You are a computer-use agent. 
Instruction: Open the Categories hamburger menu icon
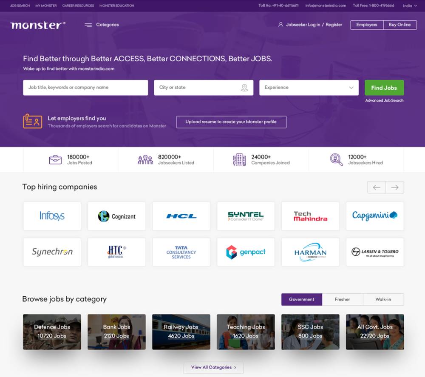[88, 25]
